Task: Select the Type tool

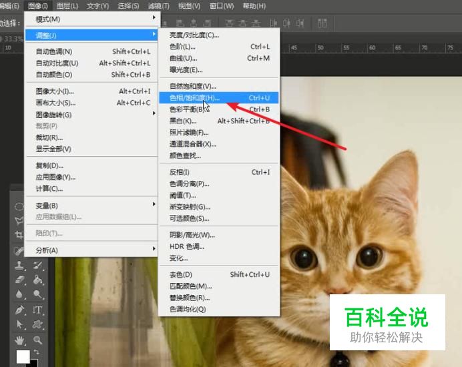Action: (37, 310)
